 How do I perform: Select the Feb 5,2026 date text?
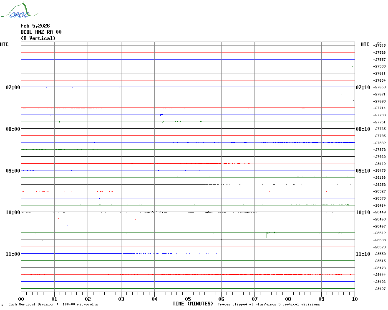click(35, 26)
